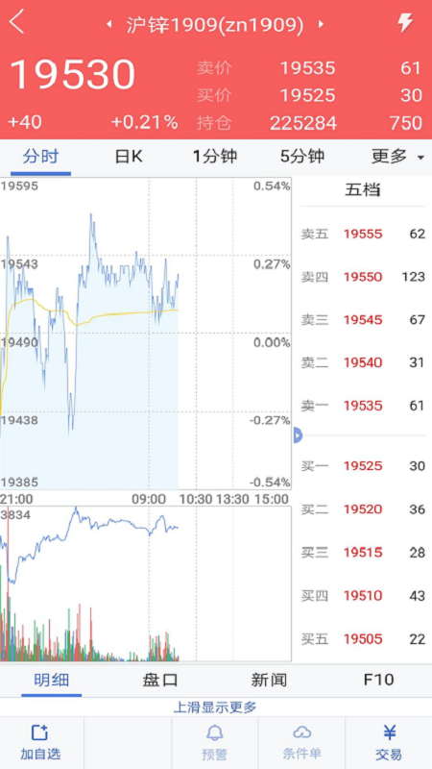This screenshot has height=769, width=432.
Task: Tap the lightning bolt quick-trade icon
Action: tap(404, 23)
